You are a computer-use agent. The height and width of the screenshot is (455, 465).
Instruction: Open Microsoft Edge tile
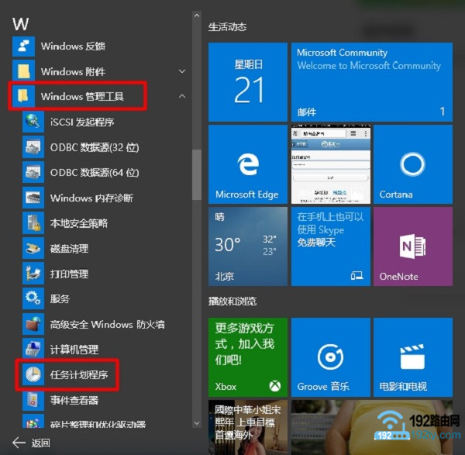point(248,164)
